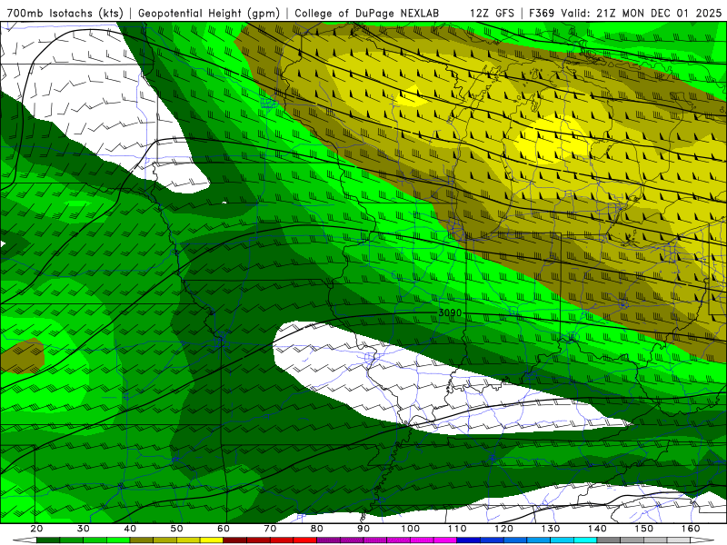727x545 pixels.
Task: Click the 'College of DuPage NEXLAB' label
Action: coord(367,14)
